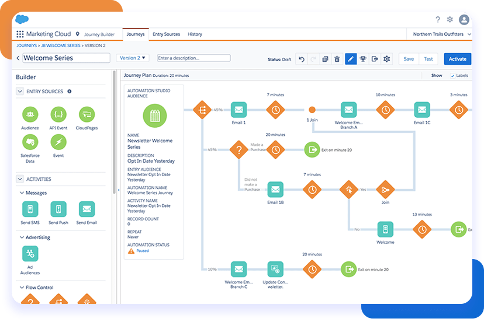
Task: Click the Join activity diamond node
Action: 385,190
